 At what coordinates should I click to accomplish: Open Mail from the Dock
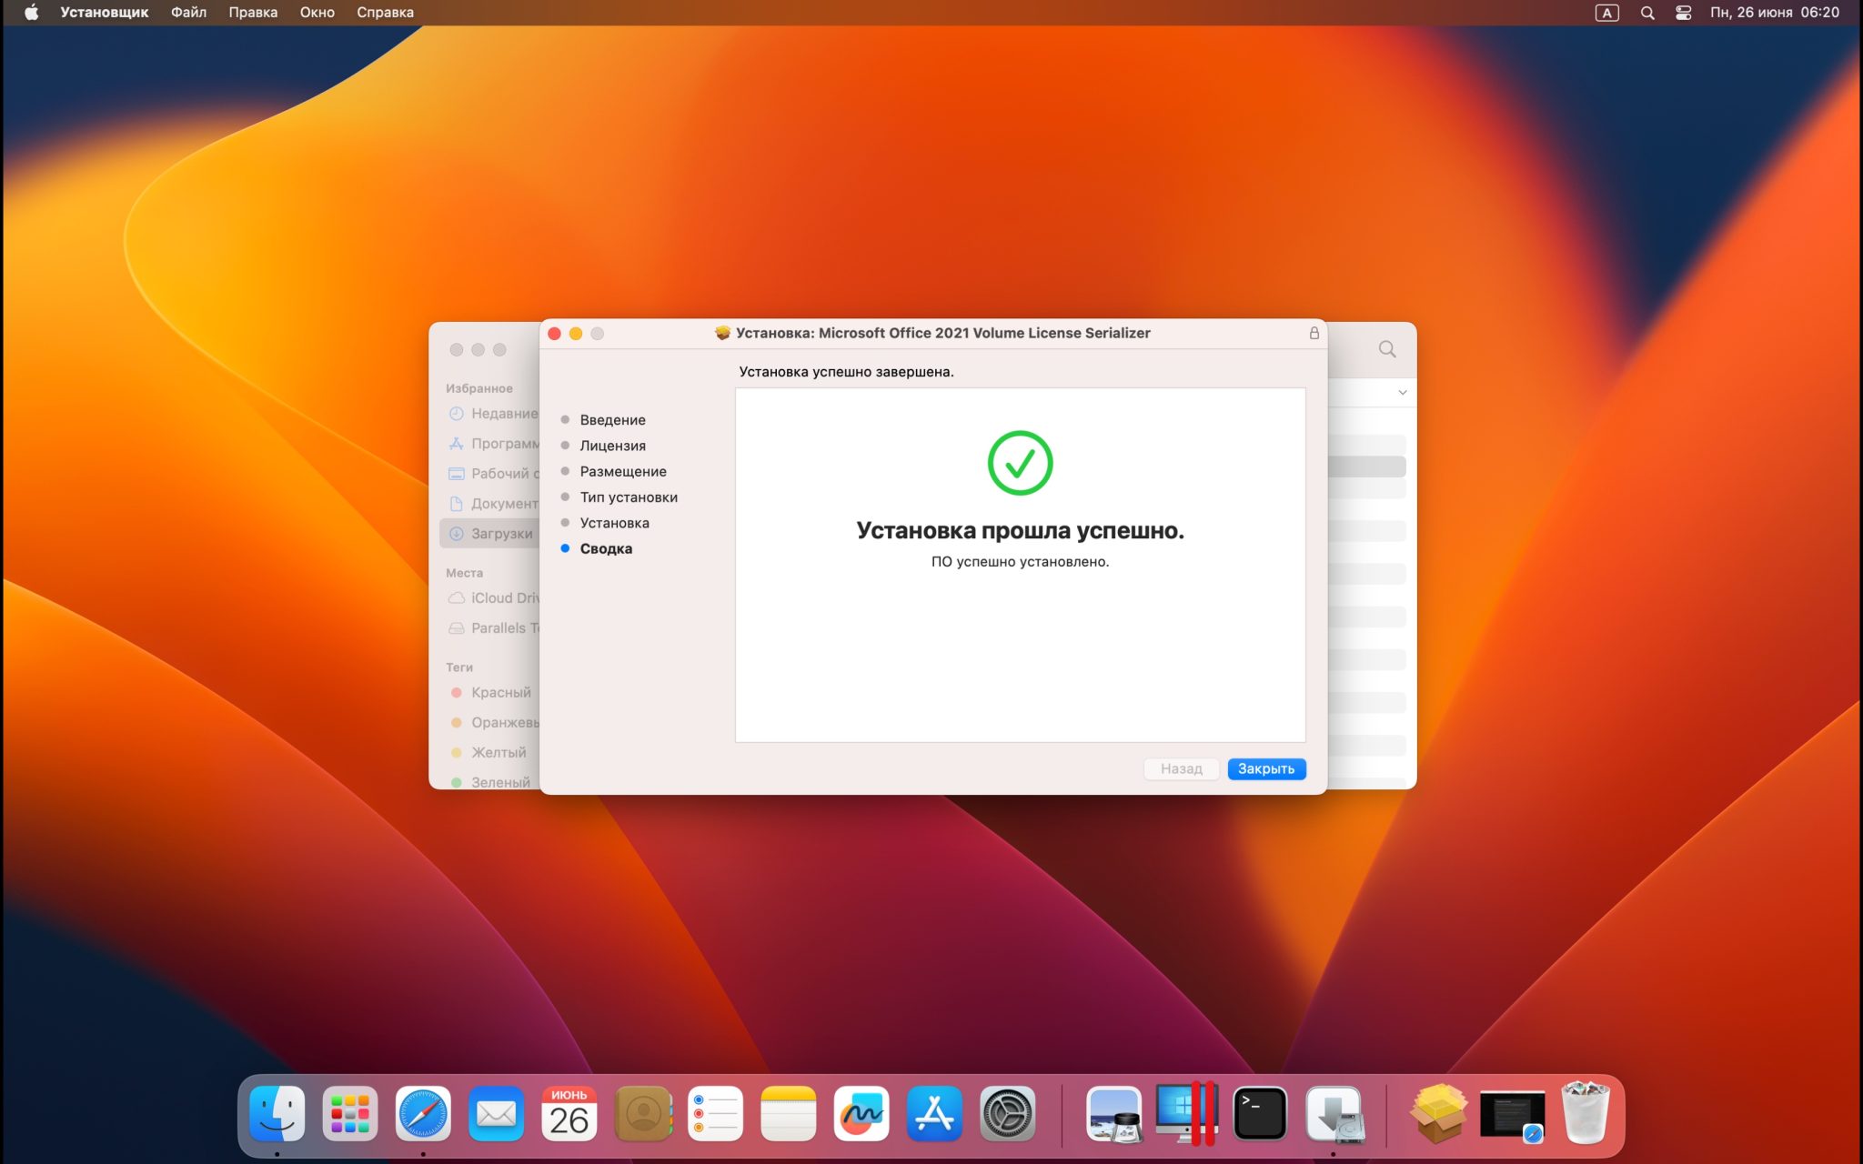[496, 1113]
